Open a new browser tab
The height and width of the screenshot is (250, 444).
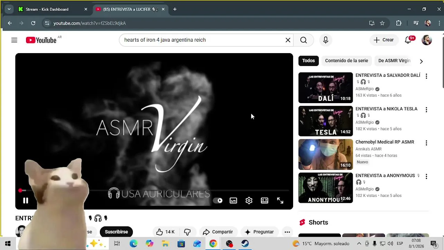click(175, 9)
